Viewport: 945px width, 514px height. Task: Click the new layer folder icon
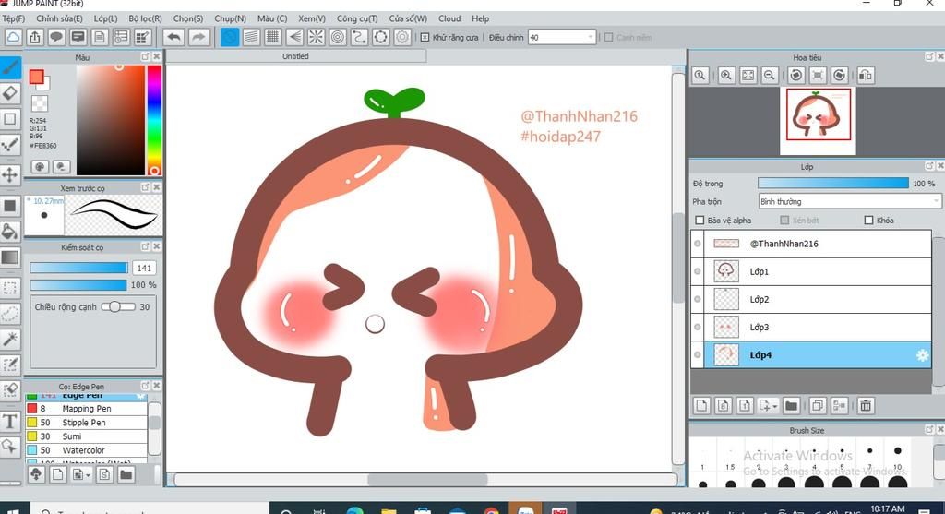[791, 405]
